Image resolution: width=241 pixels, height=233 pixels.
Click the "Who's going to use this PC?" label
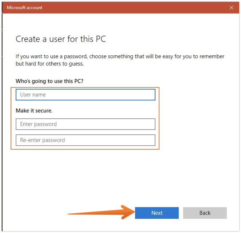[x=50, y=81]
